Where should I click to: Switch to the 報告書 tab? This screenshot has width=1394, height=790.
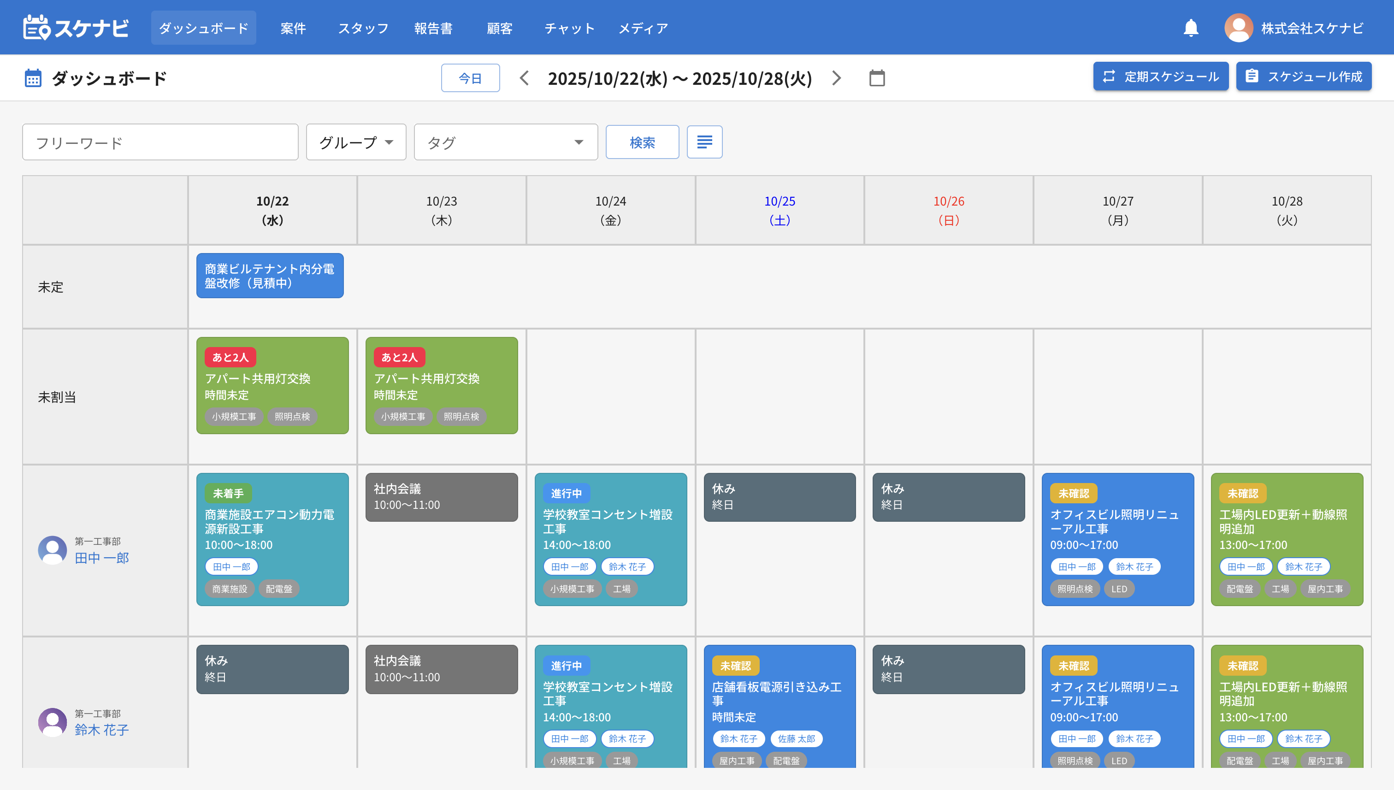click(433, 28)
